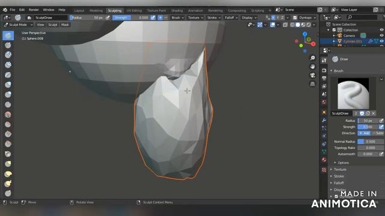
Task: Hide Cylinder.001 with eye icon
Action: point(381,41)
